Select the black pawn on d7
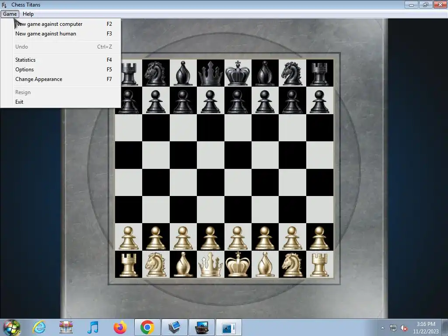The width and height of the screenshot is (448, 336). click(x=210, y=101)
